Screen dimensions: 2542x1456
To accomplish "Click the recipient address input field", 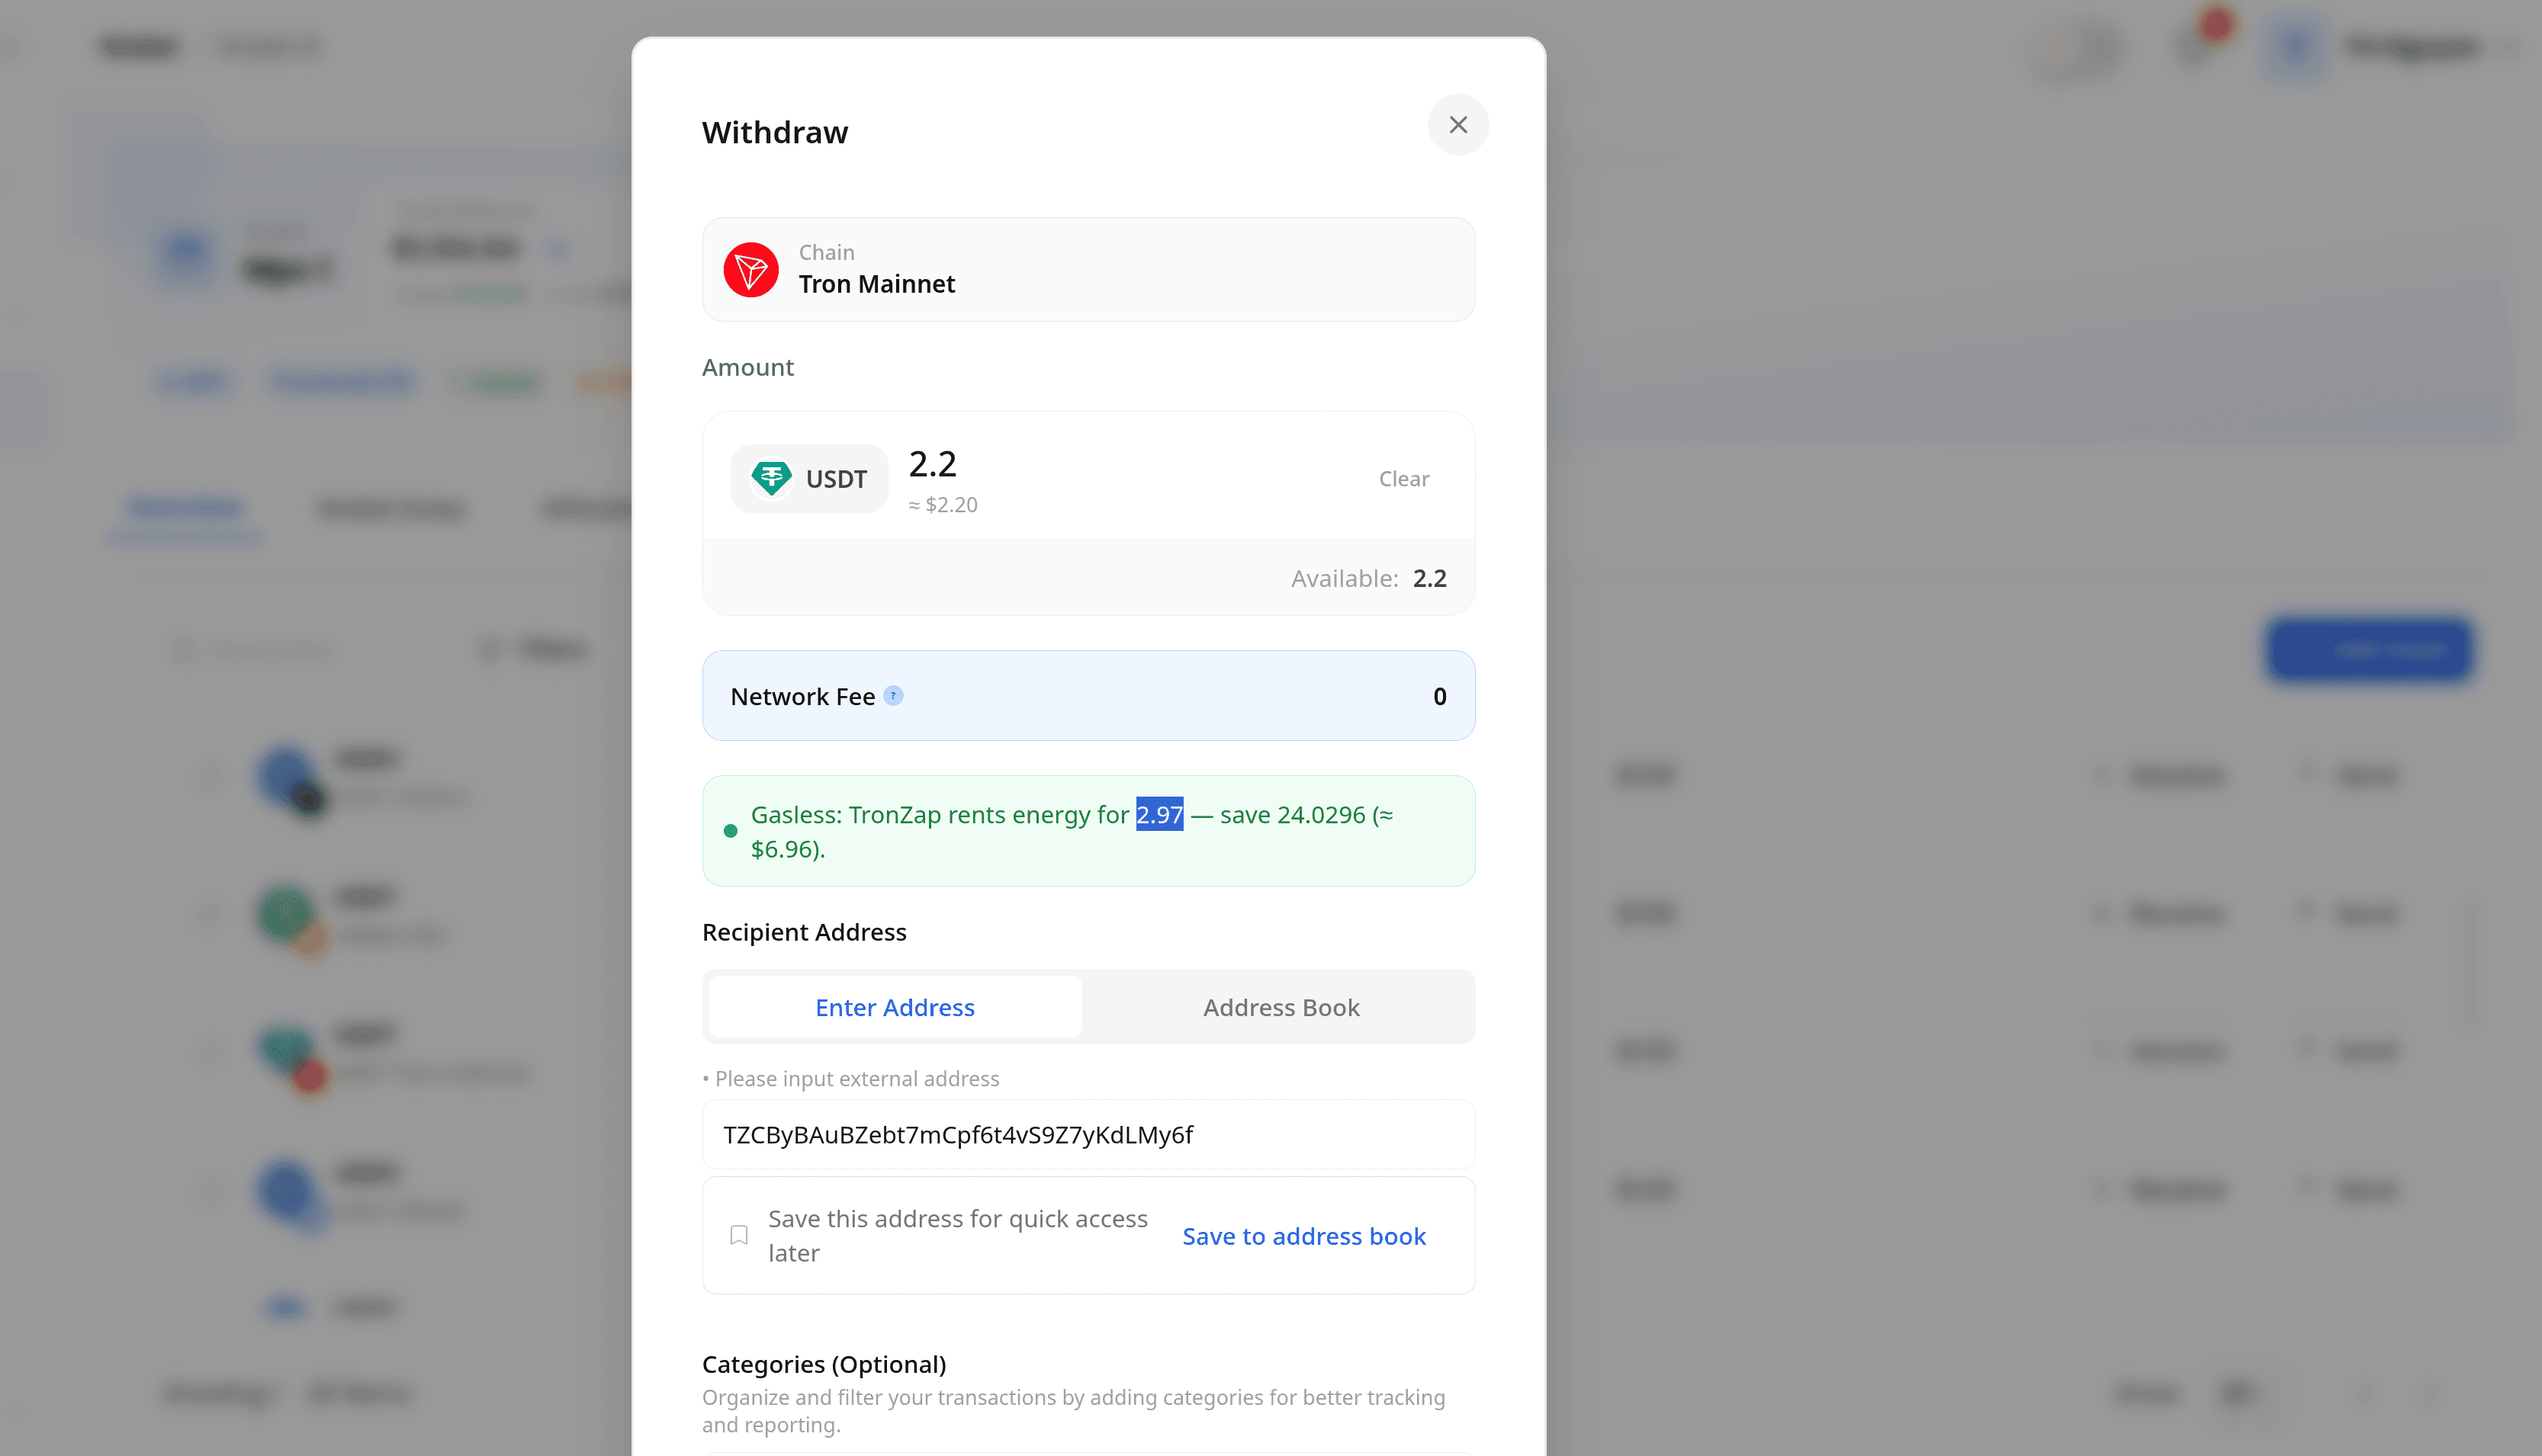I will [1088, 1134].
